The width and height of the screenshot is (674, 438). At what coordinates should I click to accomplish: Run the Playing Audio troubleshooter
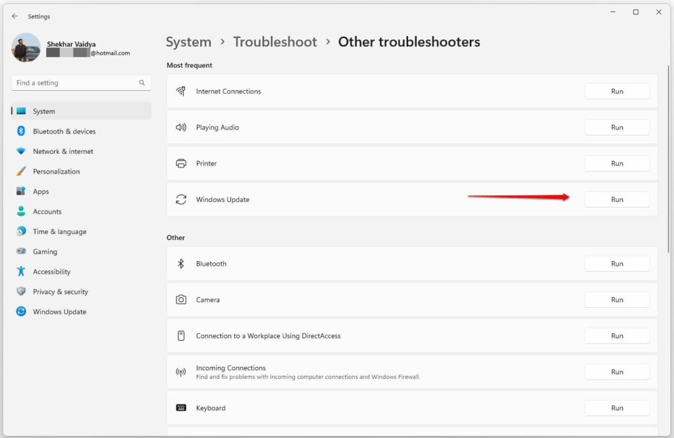617,127
